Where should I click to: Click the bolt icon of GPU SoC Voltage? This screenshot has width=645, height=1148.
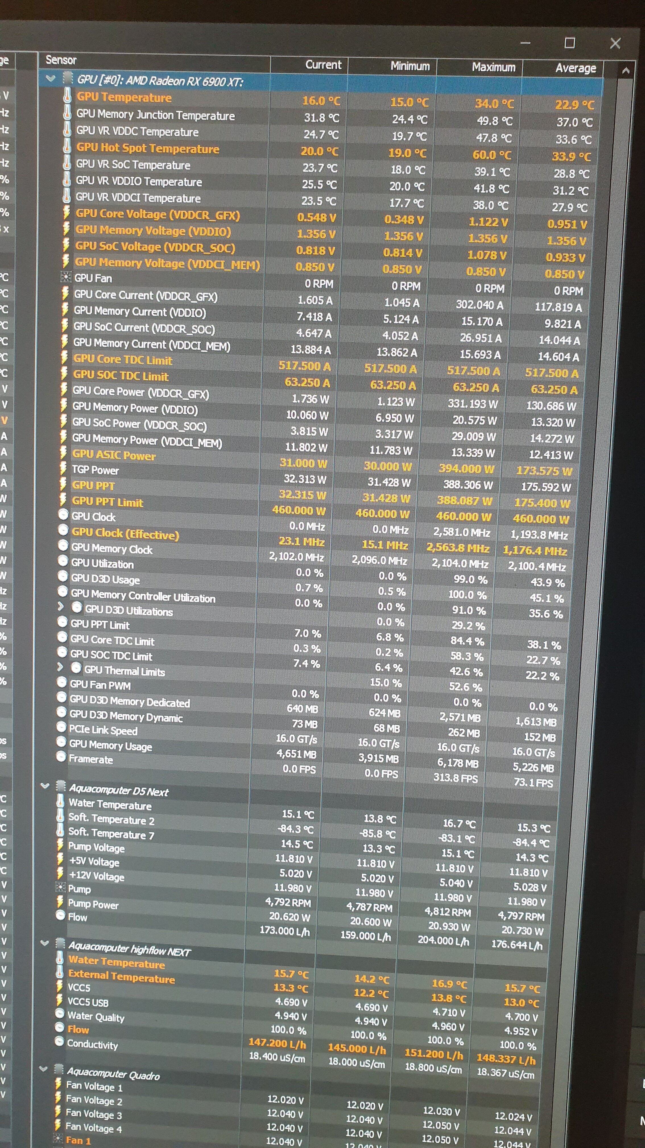coord(66,245)
